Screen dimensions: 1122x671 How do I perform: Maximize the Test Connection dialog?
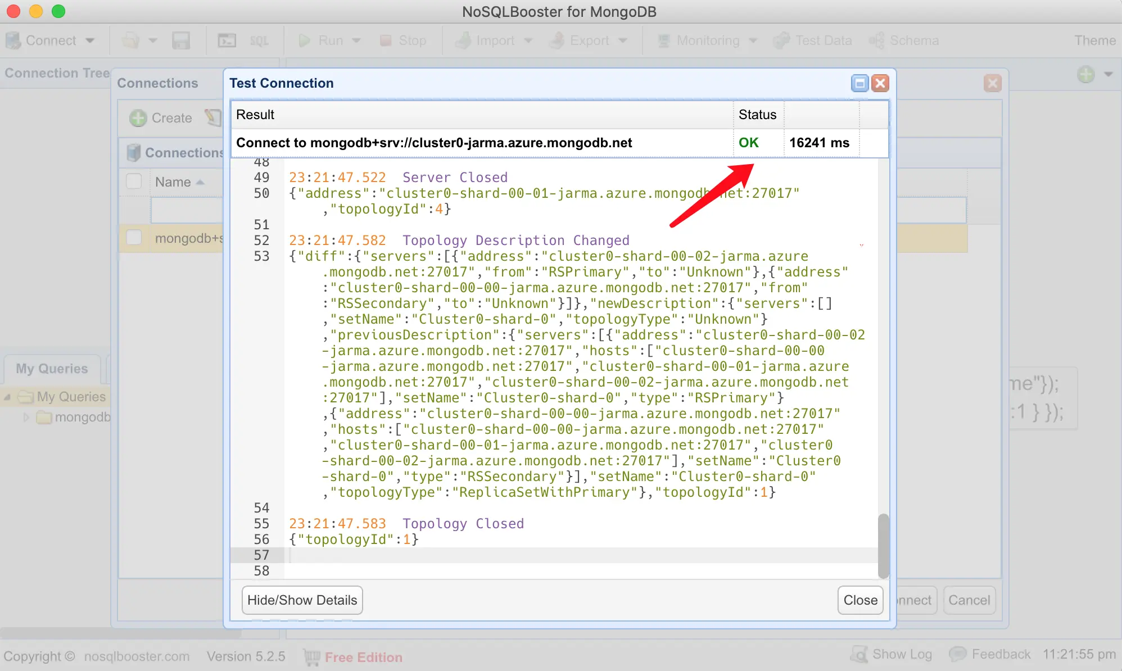[859, 83]
